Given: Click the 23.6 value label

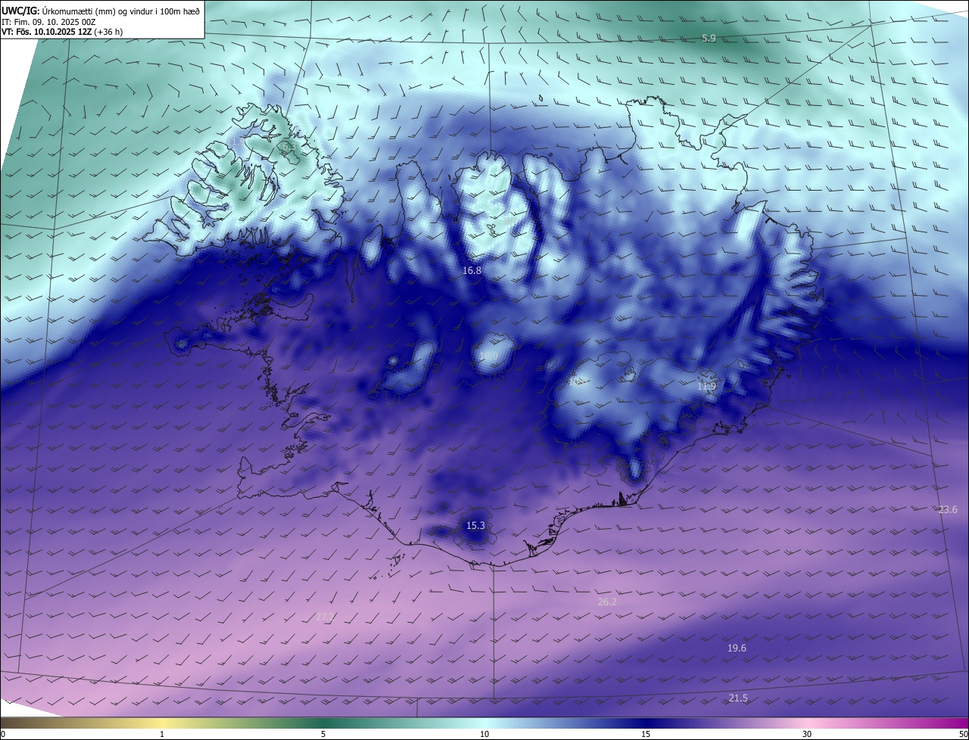Looking at the screenshot, I should [948, 509].
